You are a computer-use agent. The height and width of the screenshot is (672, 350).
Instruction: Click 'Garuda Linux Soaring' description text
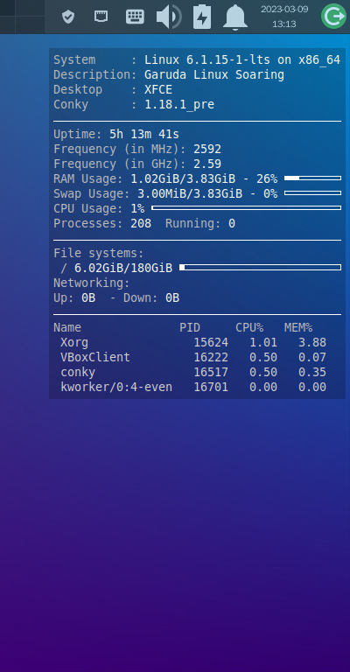coord(214,75)
